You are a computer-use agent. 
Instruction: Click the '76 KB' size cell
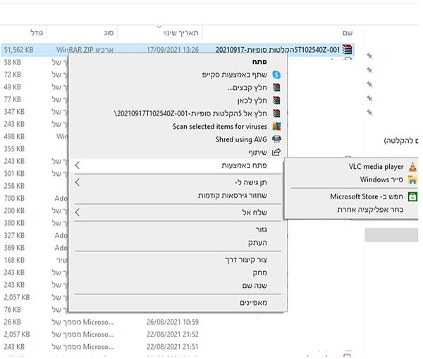13,310
